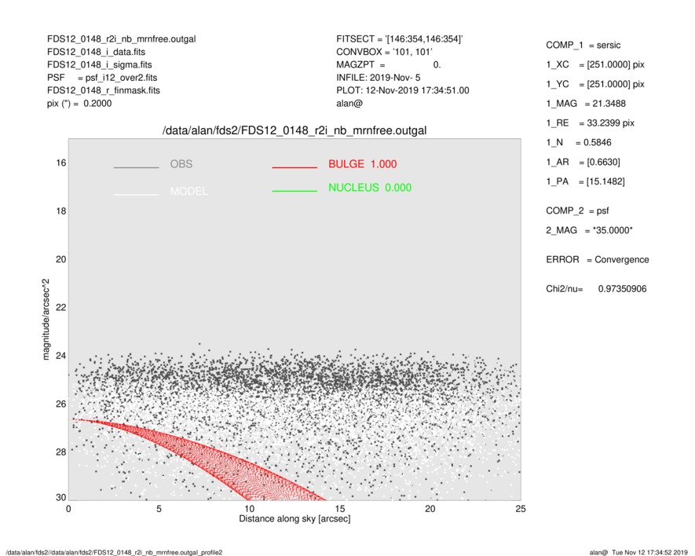Click the FITSECT = '[146:354,146:354]' text
Viewport: 695px width, 556px height.
pos(400,39)
